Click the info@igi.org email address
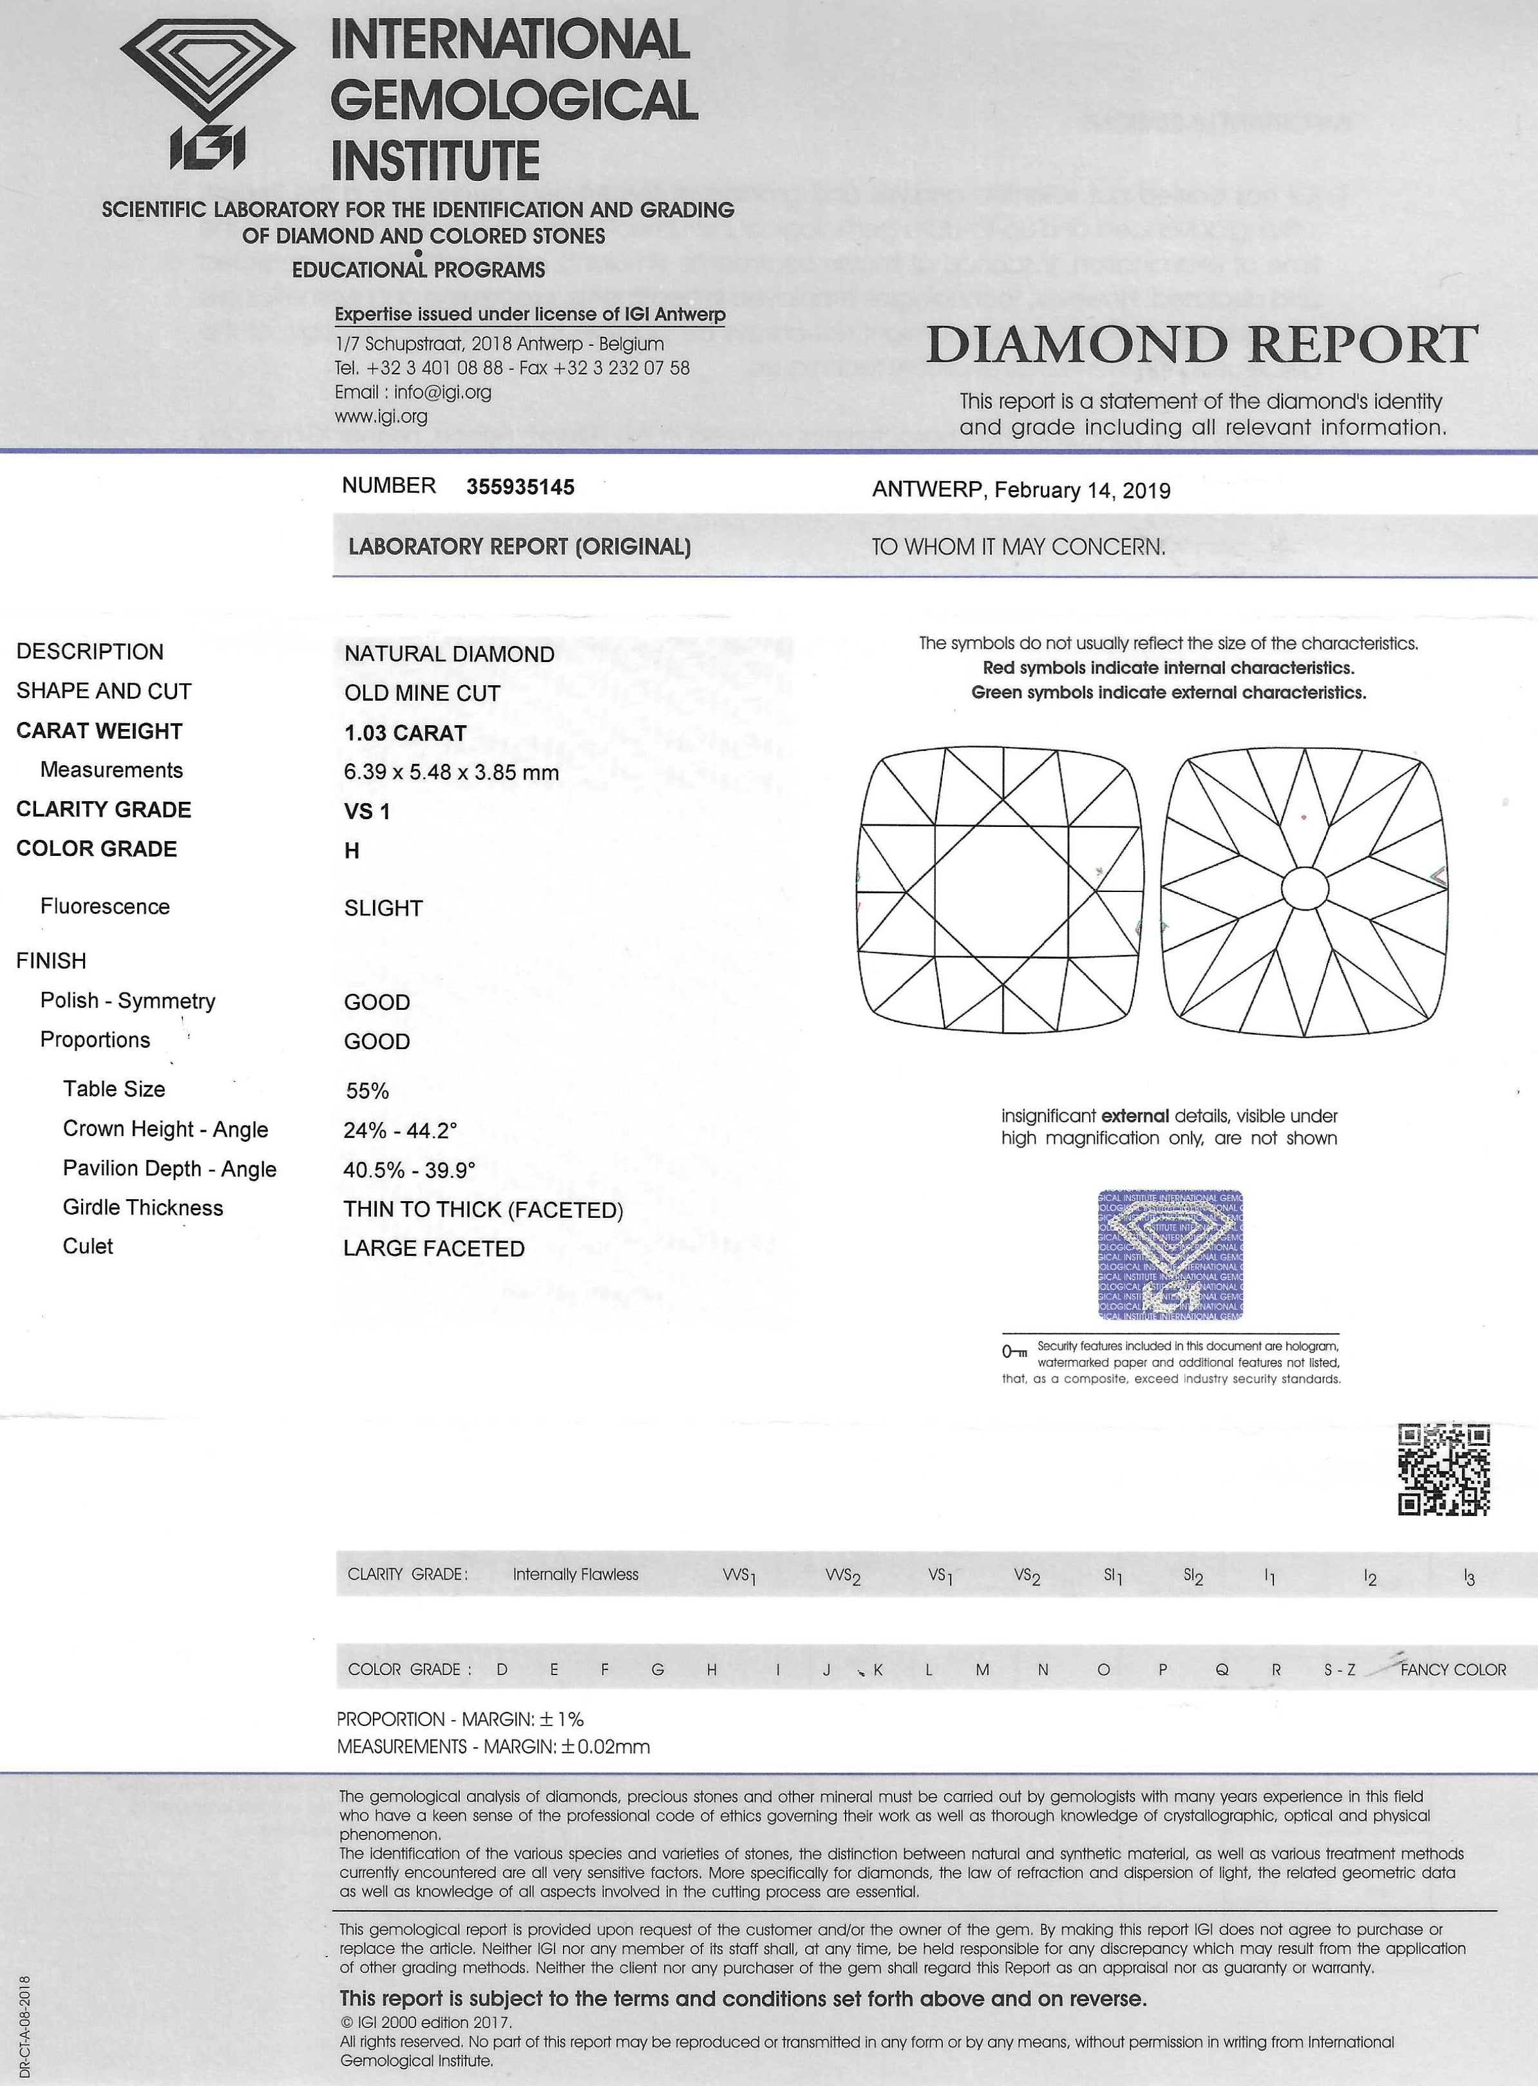This screenshot has height=2086, width=1538. (x=442, y=392)
